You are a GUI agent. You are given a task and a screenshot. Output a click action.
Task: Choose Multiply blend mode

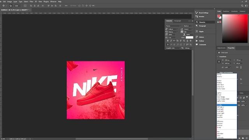coord(227,83)
